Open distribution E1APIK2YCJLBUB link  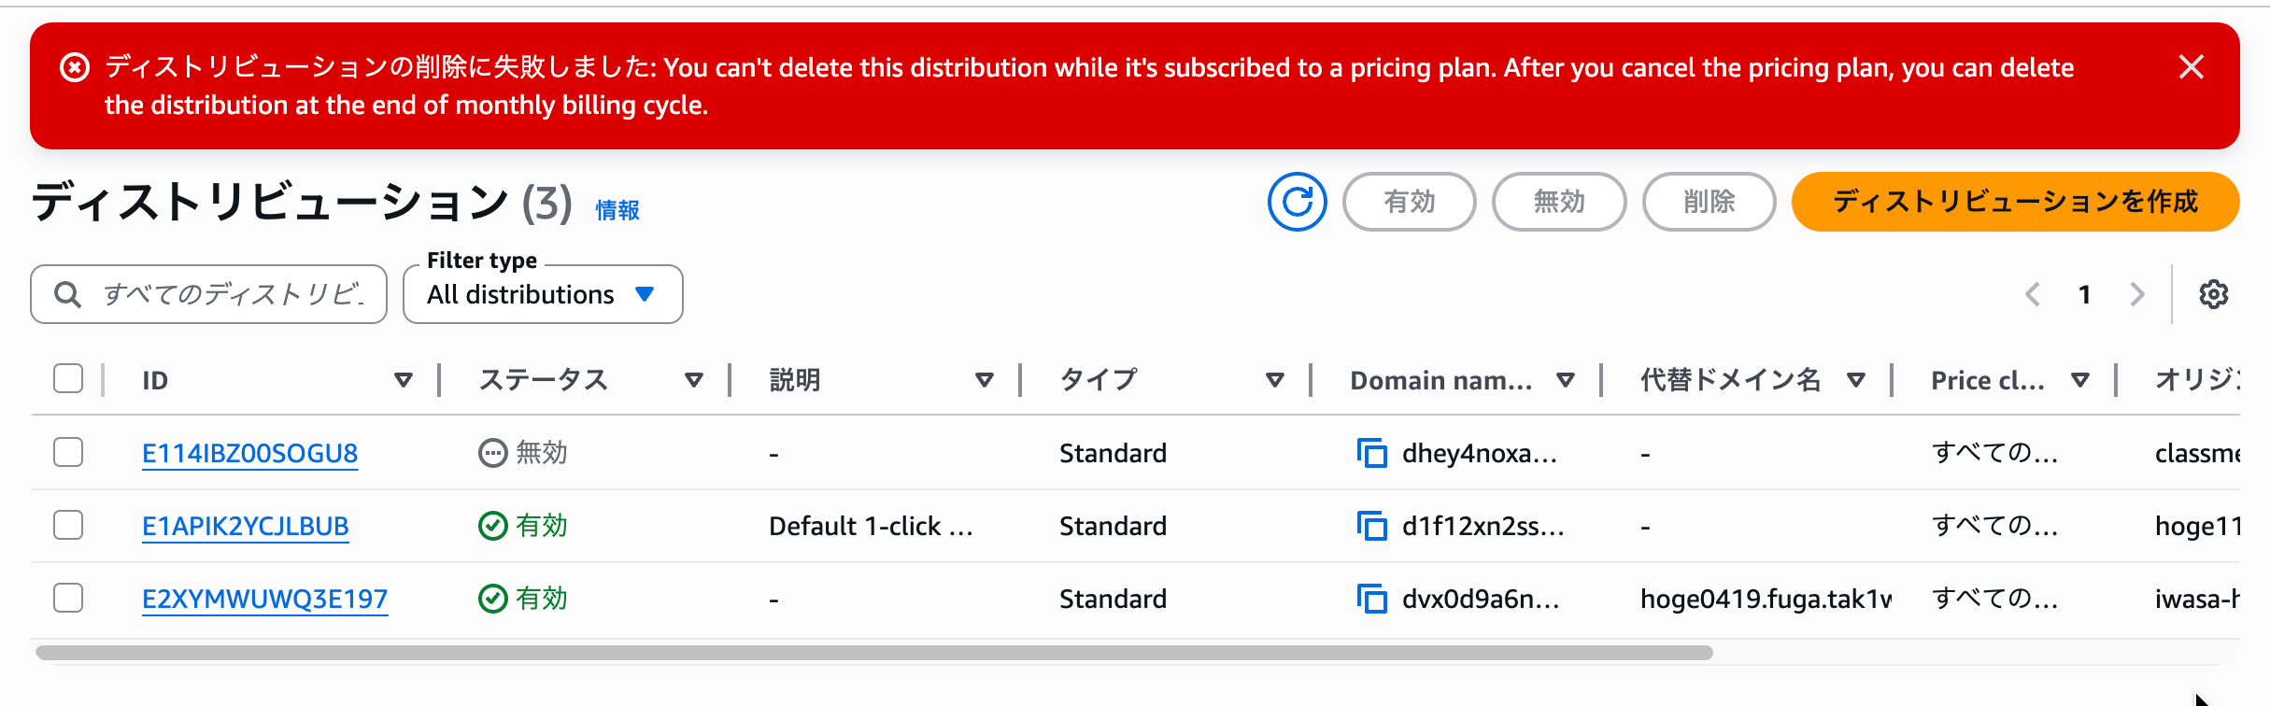tap(245, 526)
